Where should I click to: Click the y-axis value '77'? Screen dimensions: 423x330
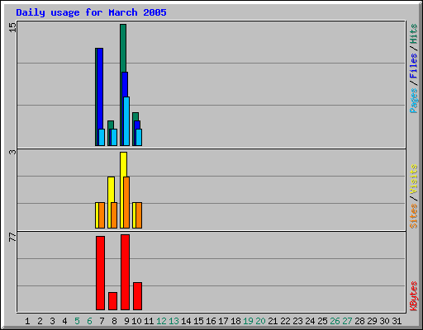tap(12, 238)
